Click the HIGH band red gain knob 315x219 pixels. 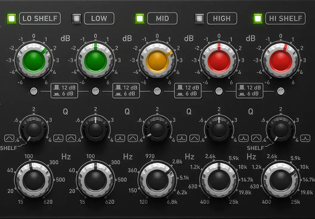[219, 60]
